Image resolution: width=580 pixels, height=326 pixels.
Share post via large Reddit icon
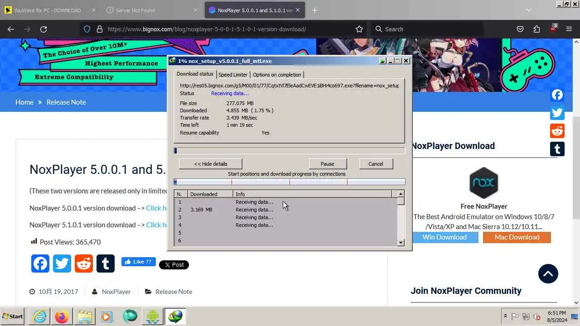pyautogui.click(x=84, y=264)
